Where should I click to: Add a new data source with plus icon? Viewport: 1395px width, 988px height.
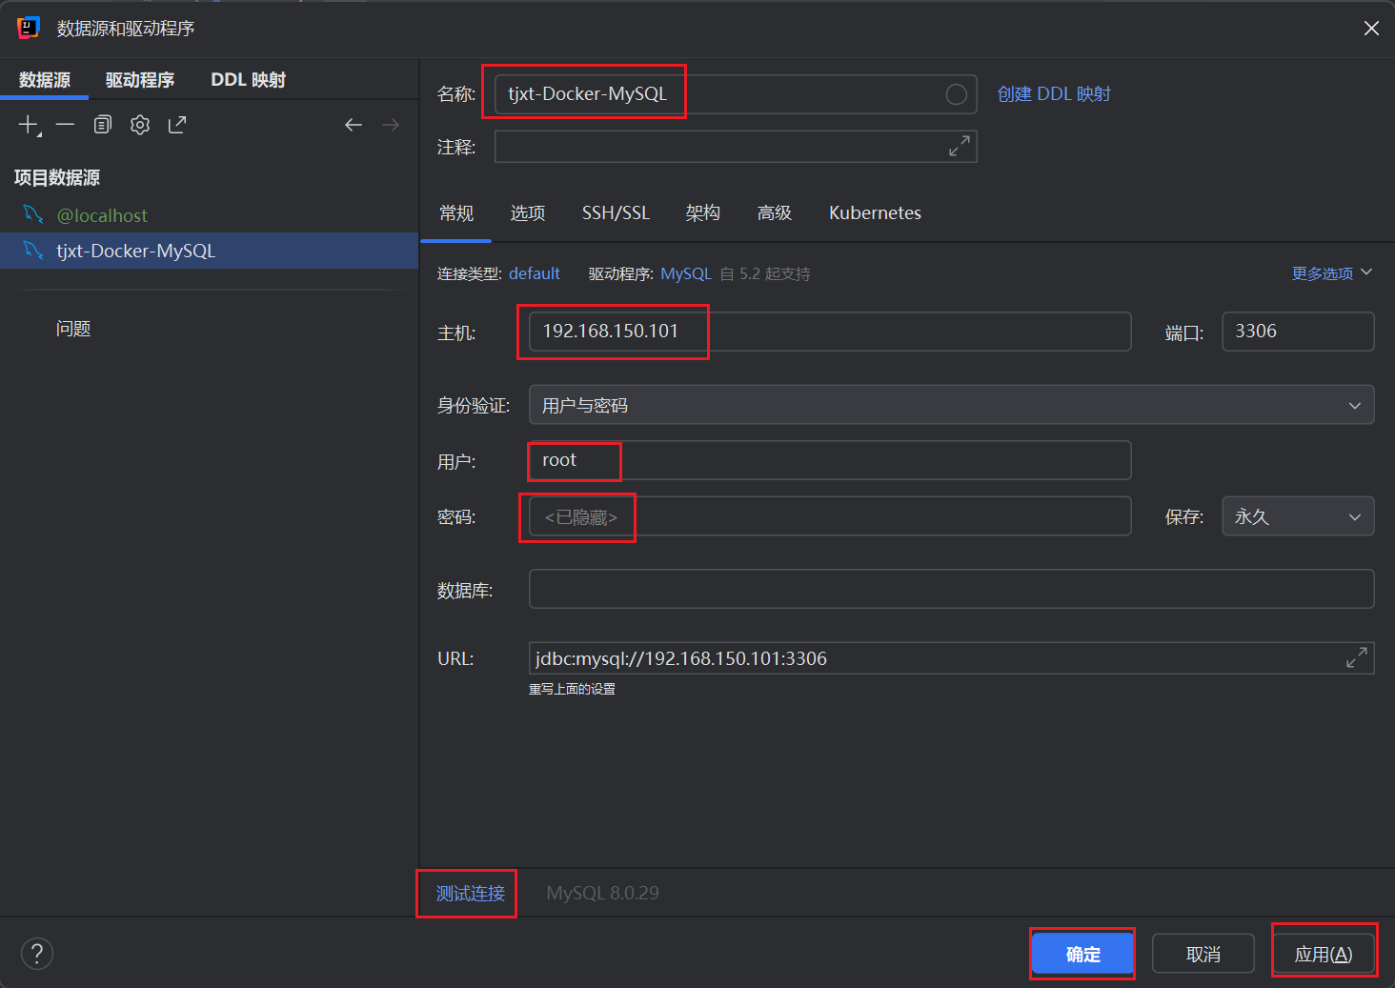30,125
